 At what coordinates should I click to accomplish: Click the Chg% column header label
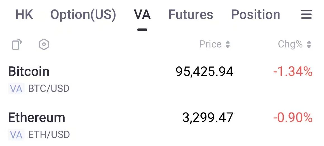pyautogui.click(x=290, y=44)
